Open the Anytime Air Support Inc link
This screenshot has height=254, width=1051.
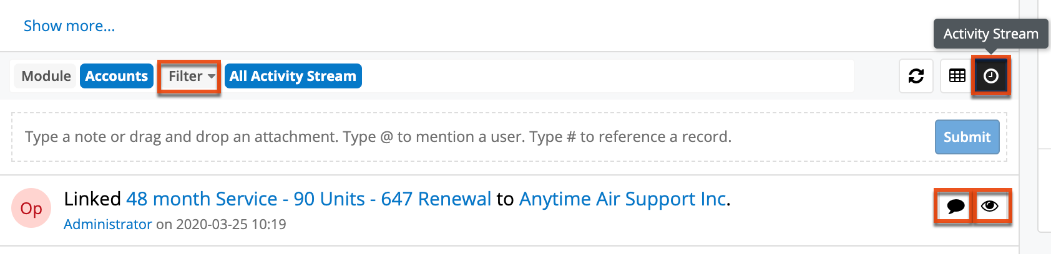click(x=623, y=199)
